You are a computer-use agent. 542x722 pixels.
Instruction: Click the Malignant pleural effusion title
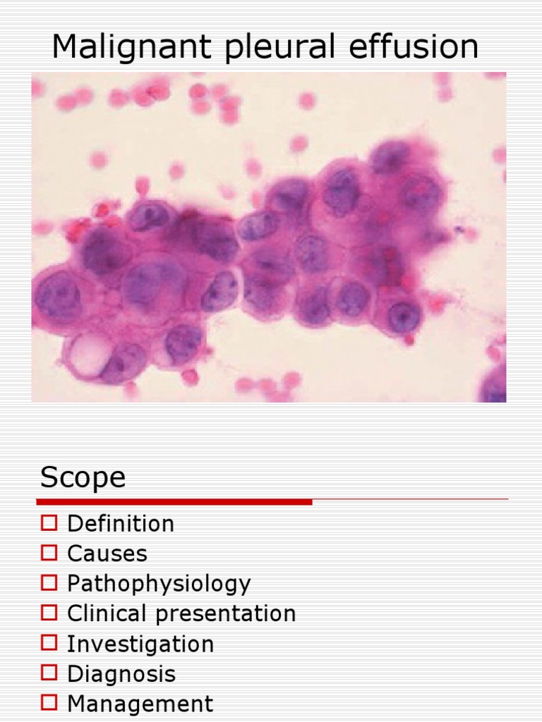265,47
